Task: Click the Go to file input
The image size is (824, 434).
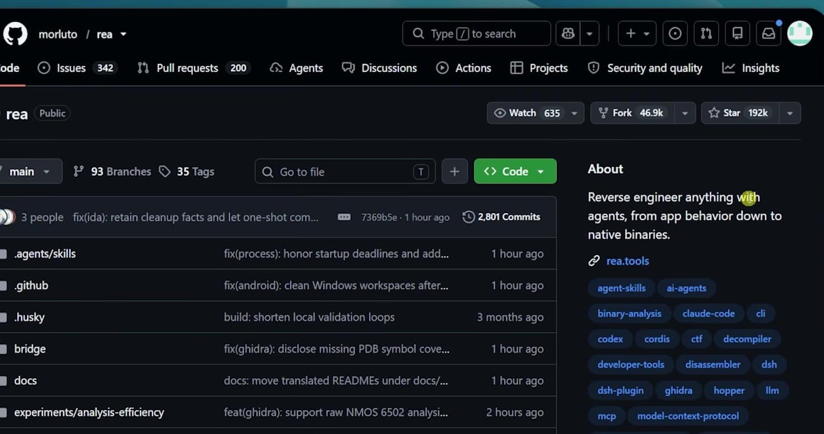Action: point(345,172)
